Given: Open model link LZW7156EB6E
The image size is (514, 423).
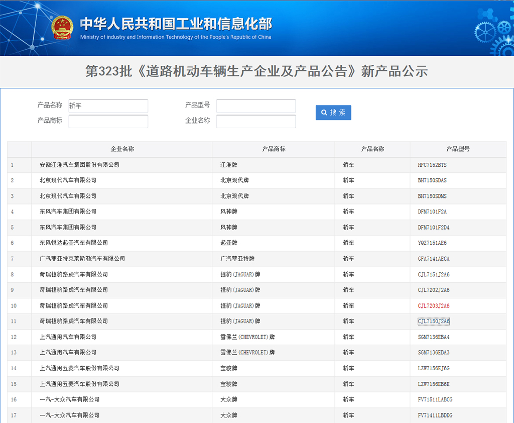Looking at the screenshot, I should point(433,384).
